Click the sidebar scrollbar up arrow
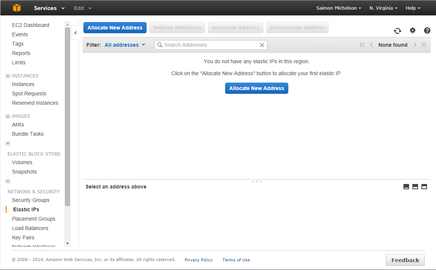The width and height of the screenshot is (436, 270). [67, 24]
